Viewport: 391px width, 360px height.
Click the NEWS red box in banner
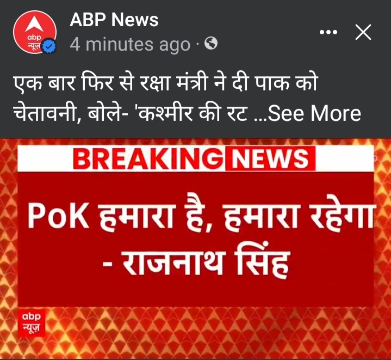(x=270, y=158)
